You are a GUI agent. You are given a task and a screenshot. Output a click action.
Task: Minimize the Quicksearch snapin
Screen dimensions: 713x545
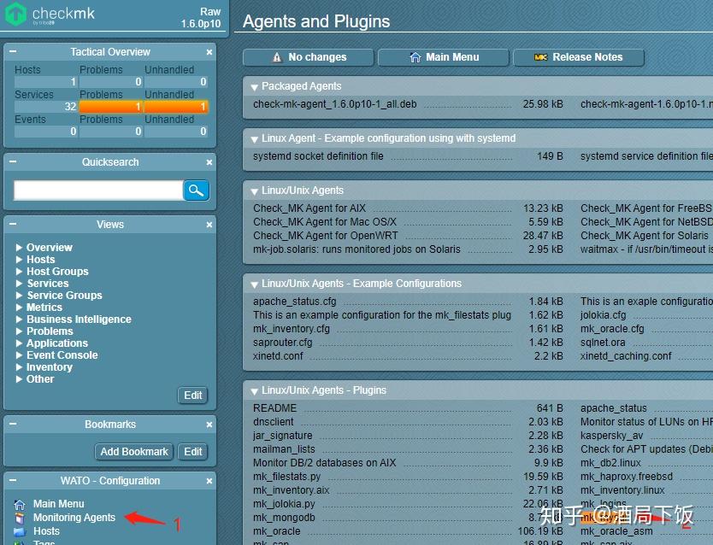13,161
